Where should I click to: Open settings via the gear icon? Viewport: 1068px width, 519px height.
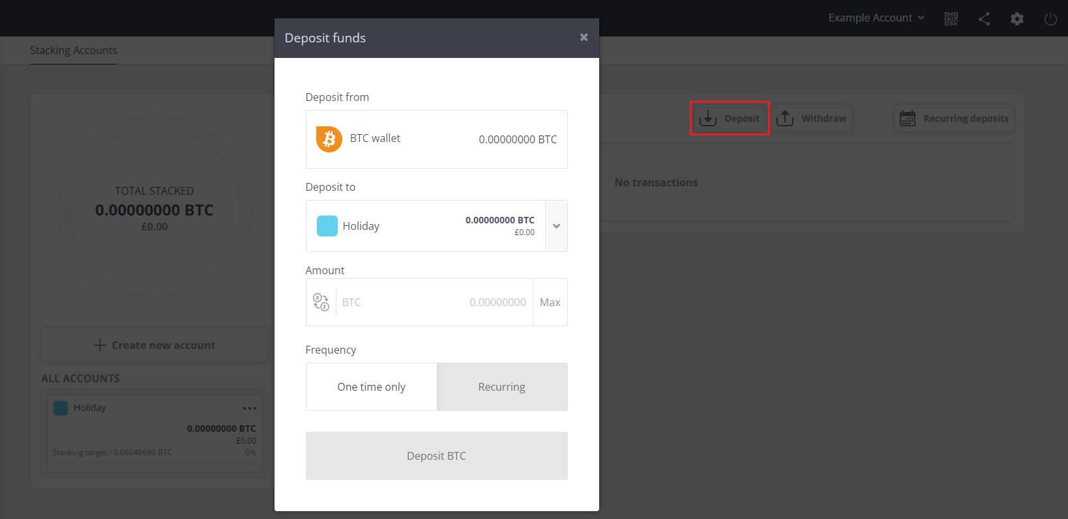point(1017,19)
